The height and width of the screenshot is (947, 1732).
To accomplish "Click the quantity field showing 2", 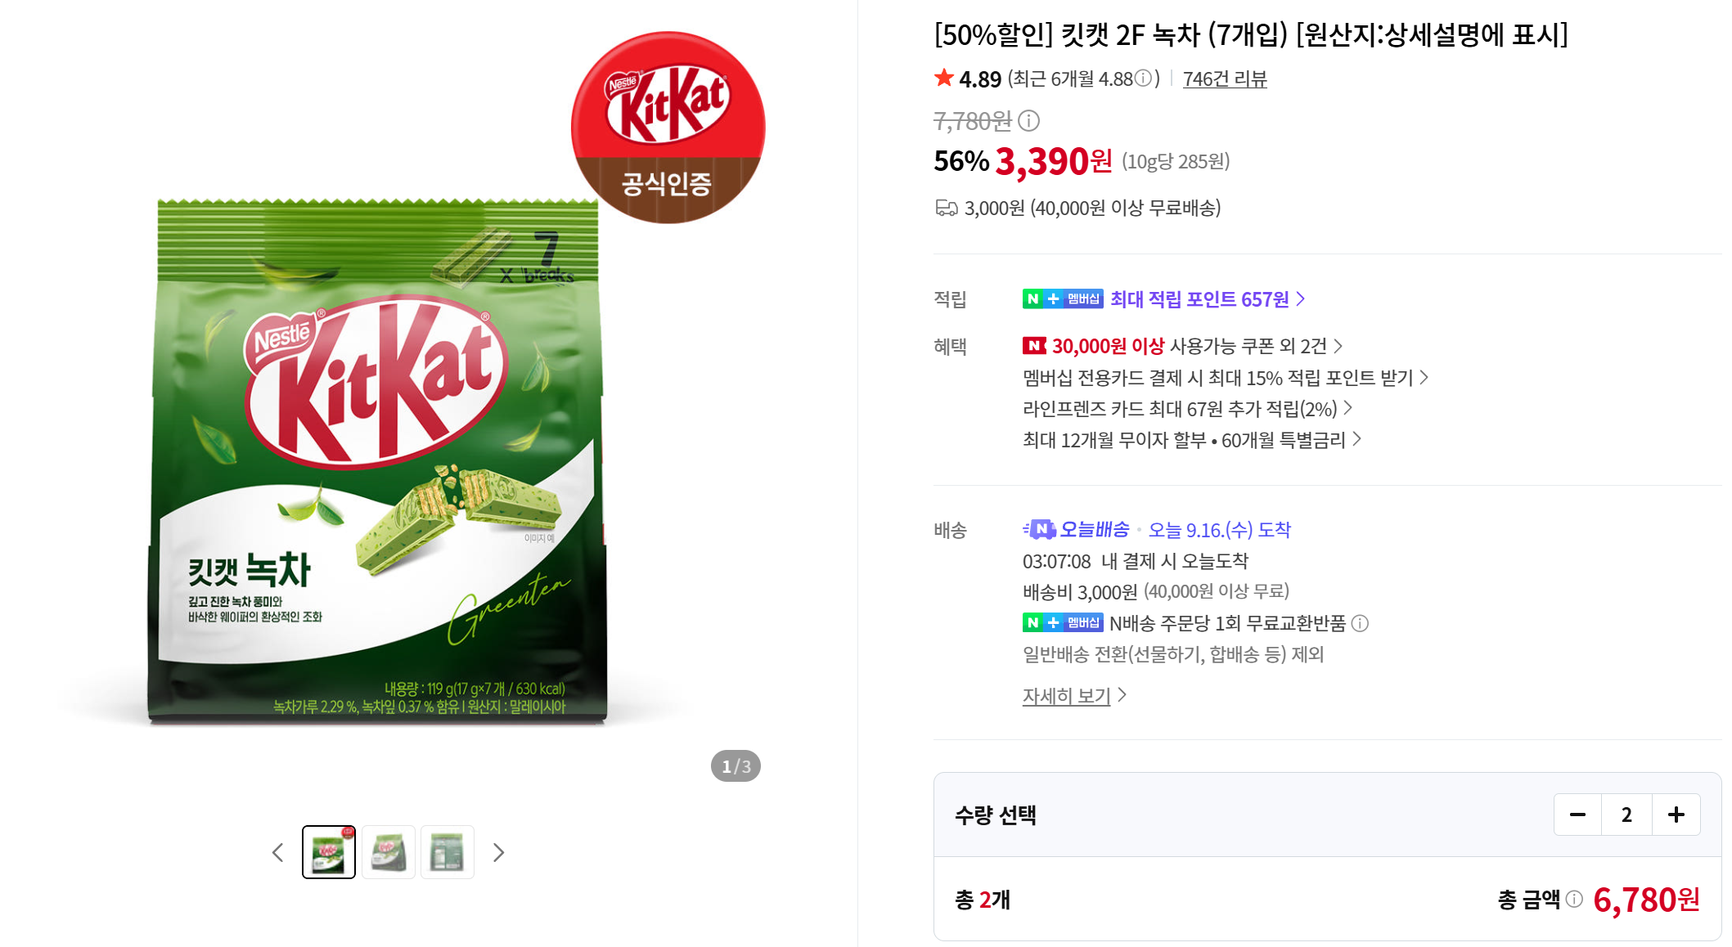I will coord(1627,815).
